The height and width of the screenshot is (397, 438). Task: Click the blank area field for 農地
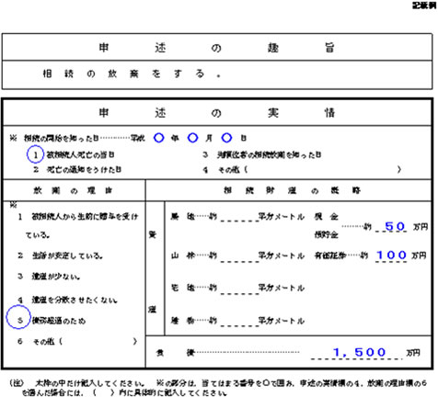coord(239,217)
